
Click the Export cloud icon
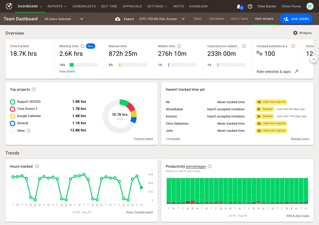point(118,19)
